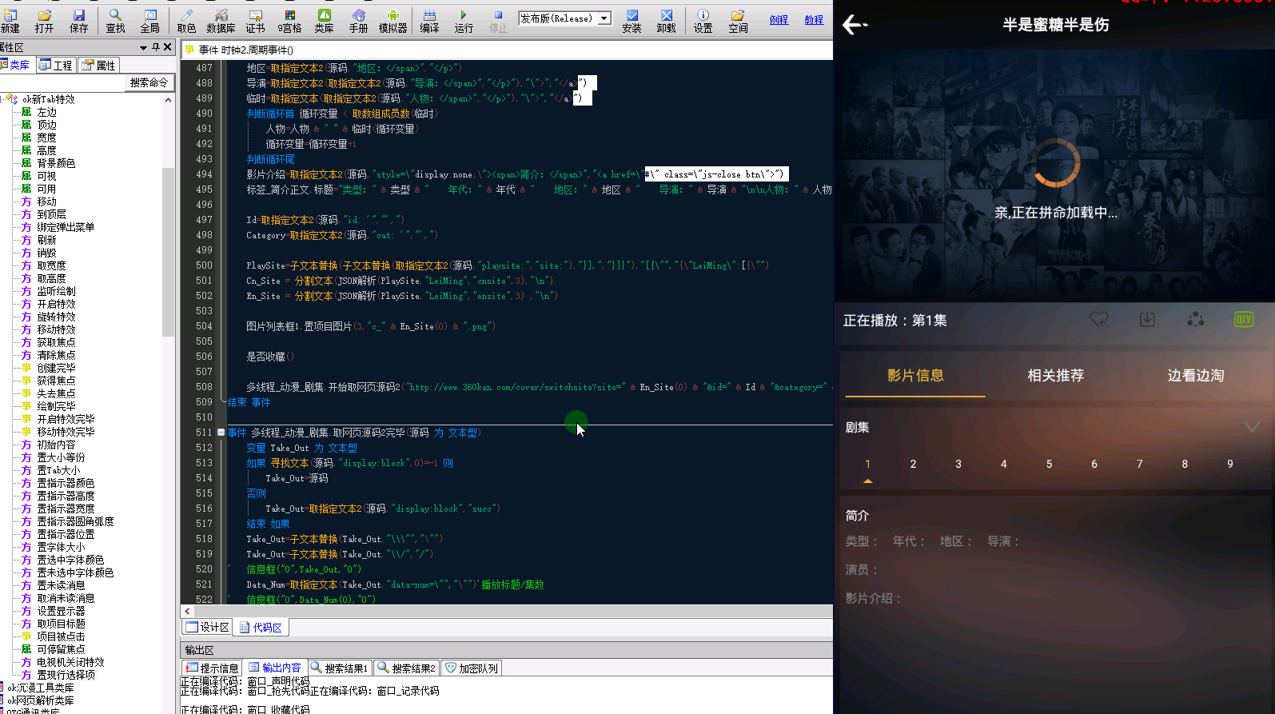Select episode 2
This screenshot has height=714, width=1275.
coord(913,464)
